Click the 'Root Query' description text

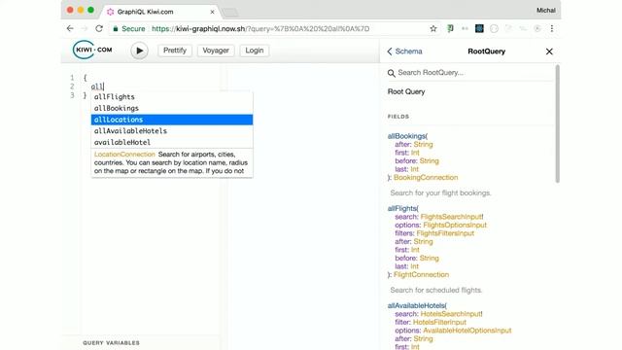click(406, 91)
